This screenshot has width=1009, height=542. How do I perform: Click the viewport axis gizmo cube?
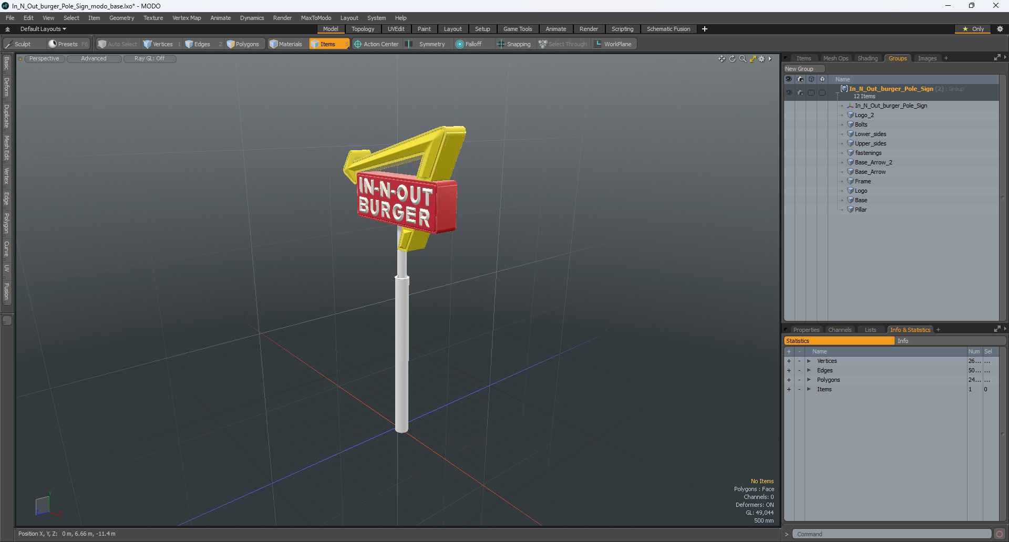click(43, 506)
